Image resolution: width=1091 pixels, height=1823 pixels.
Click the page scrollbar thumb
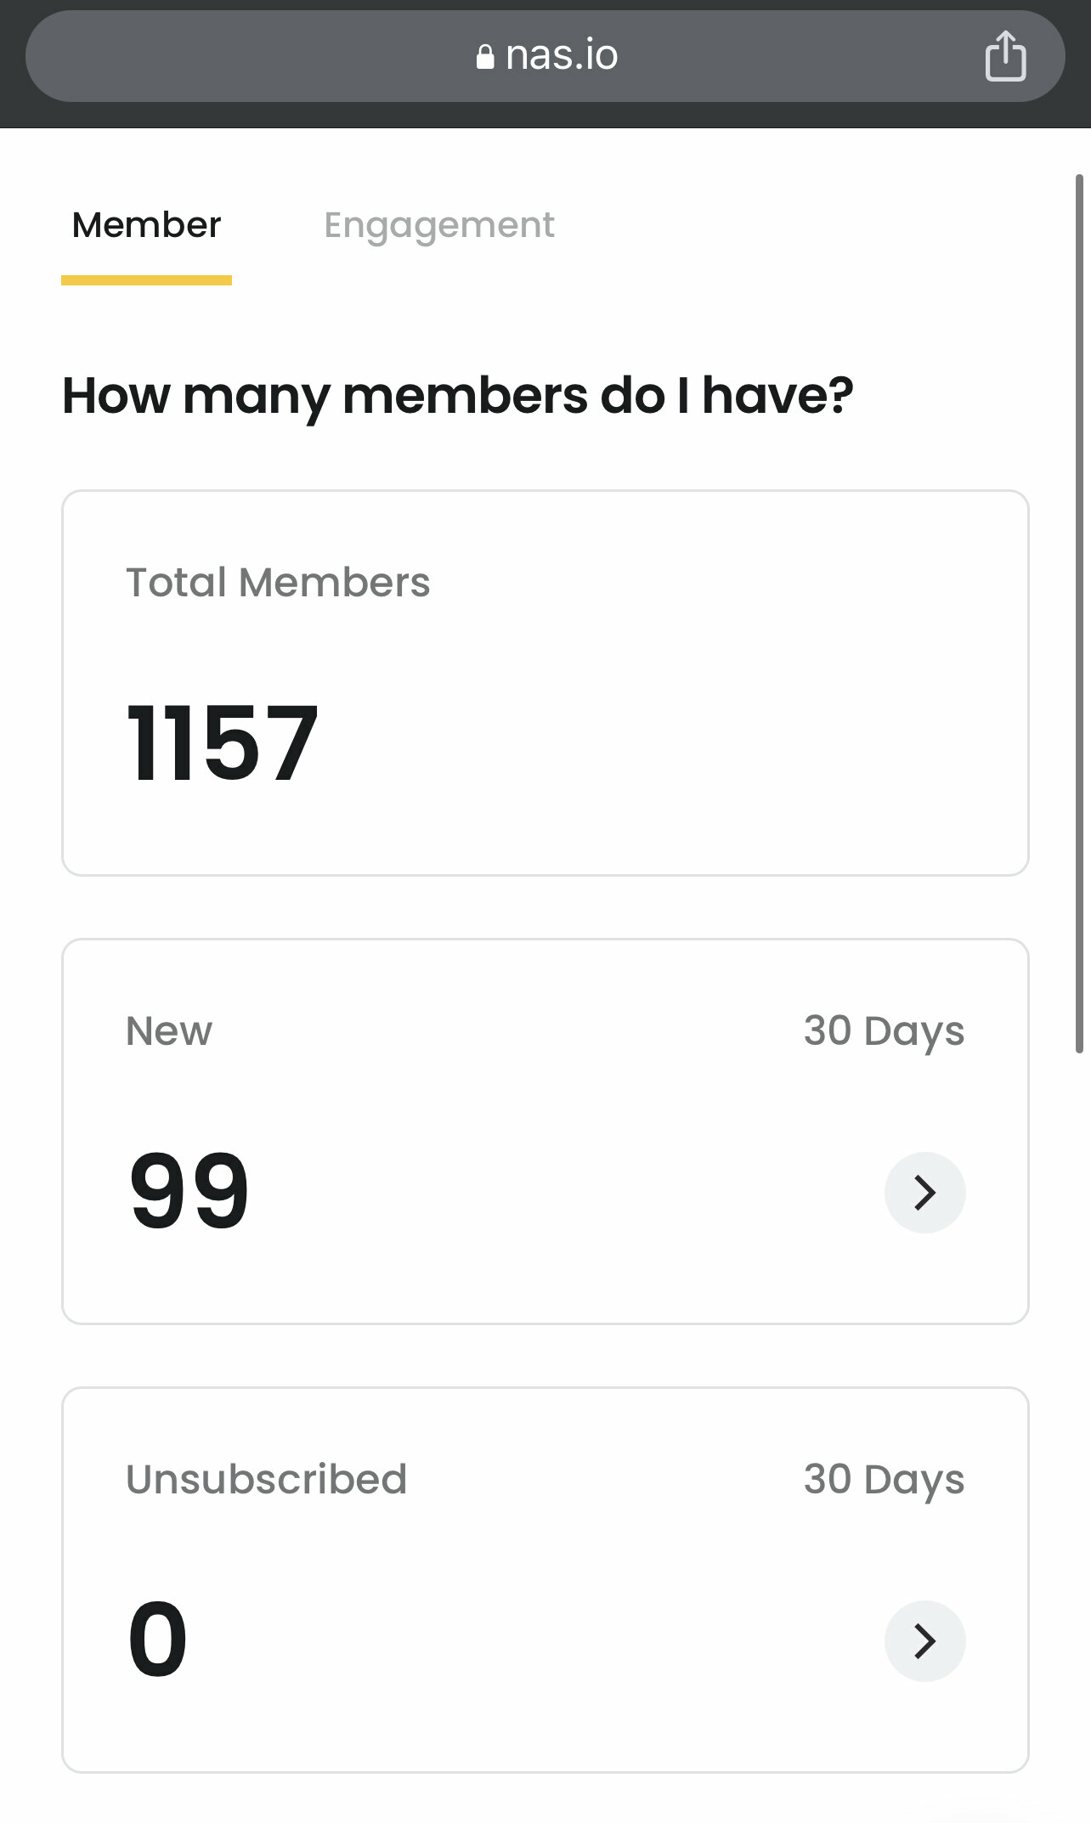click(1079, 612)
